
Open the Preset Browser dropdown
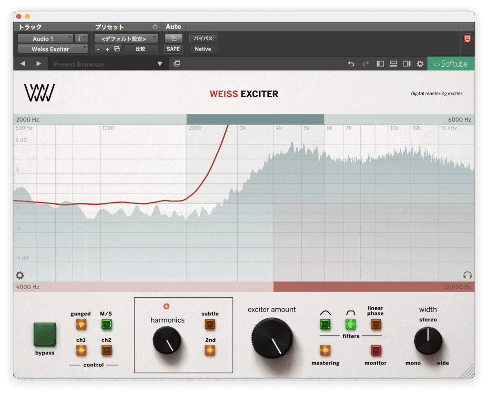(x=160, y=64)
